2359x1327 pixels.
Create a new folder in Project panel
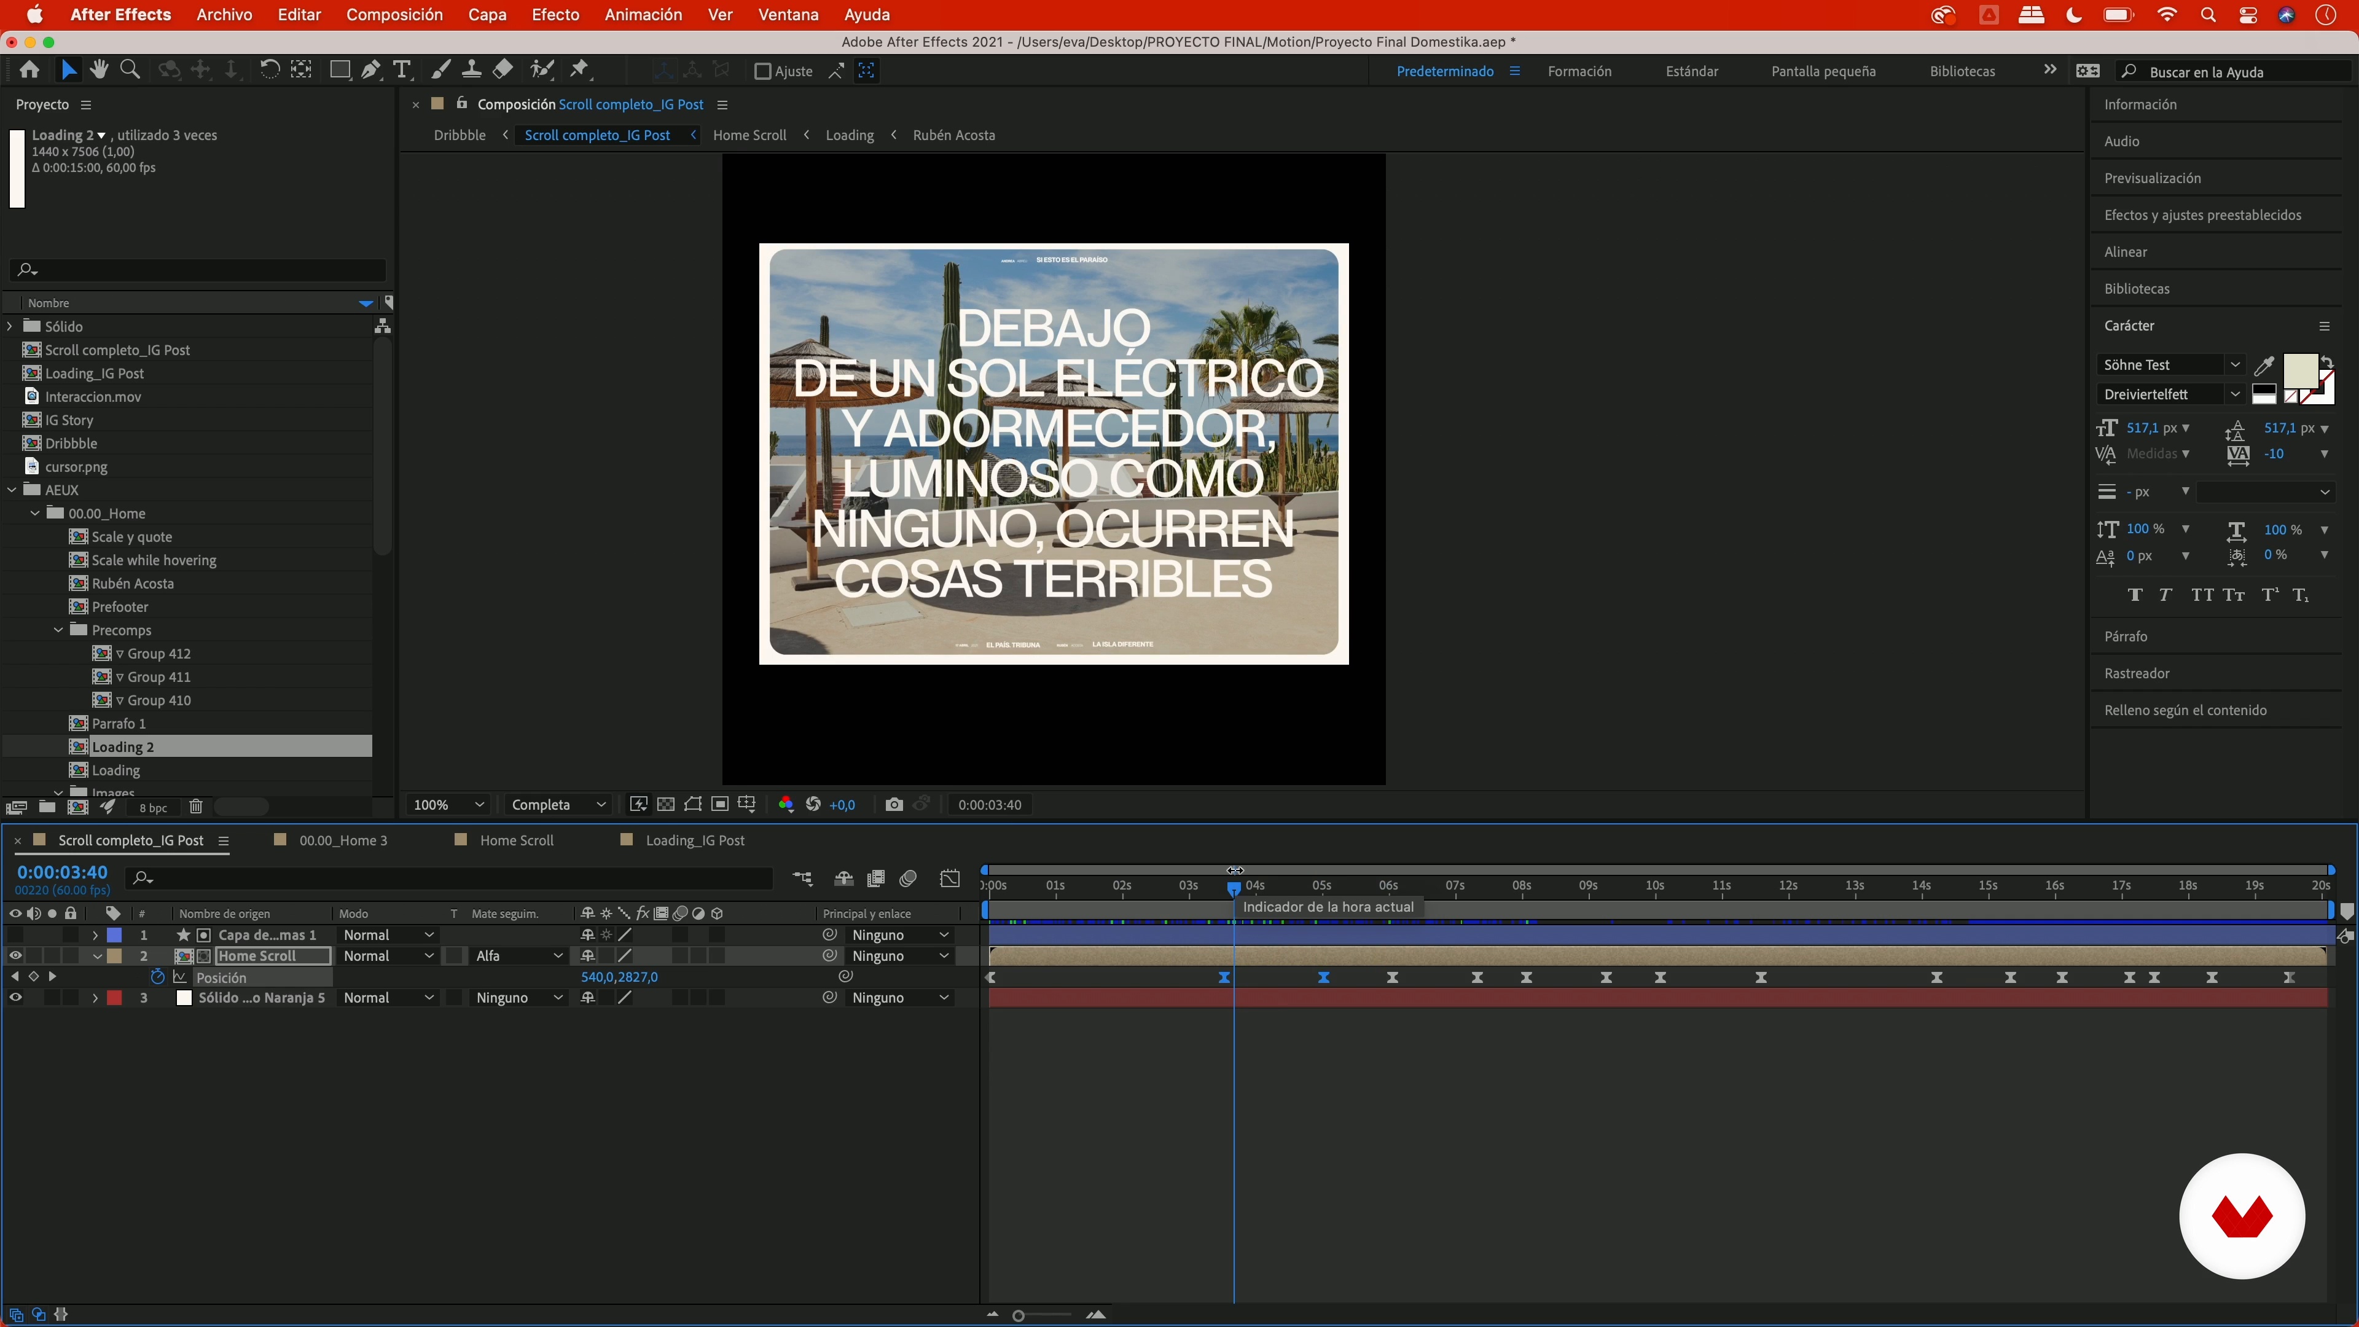pyautogui.click(x=47, y=807)
